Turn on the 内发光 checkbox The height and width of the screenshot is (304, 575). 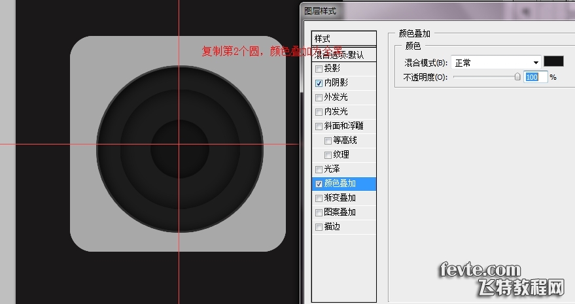319,112
